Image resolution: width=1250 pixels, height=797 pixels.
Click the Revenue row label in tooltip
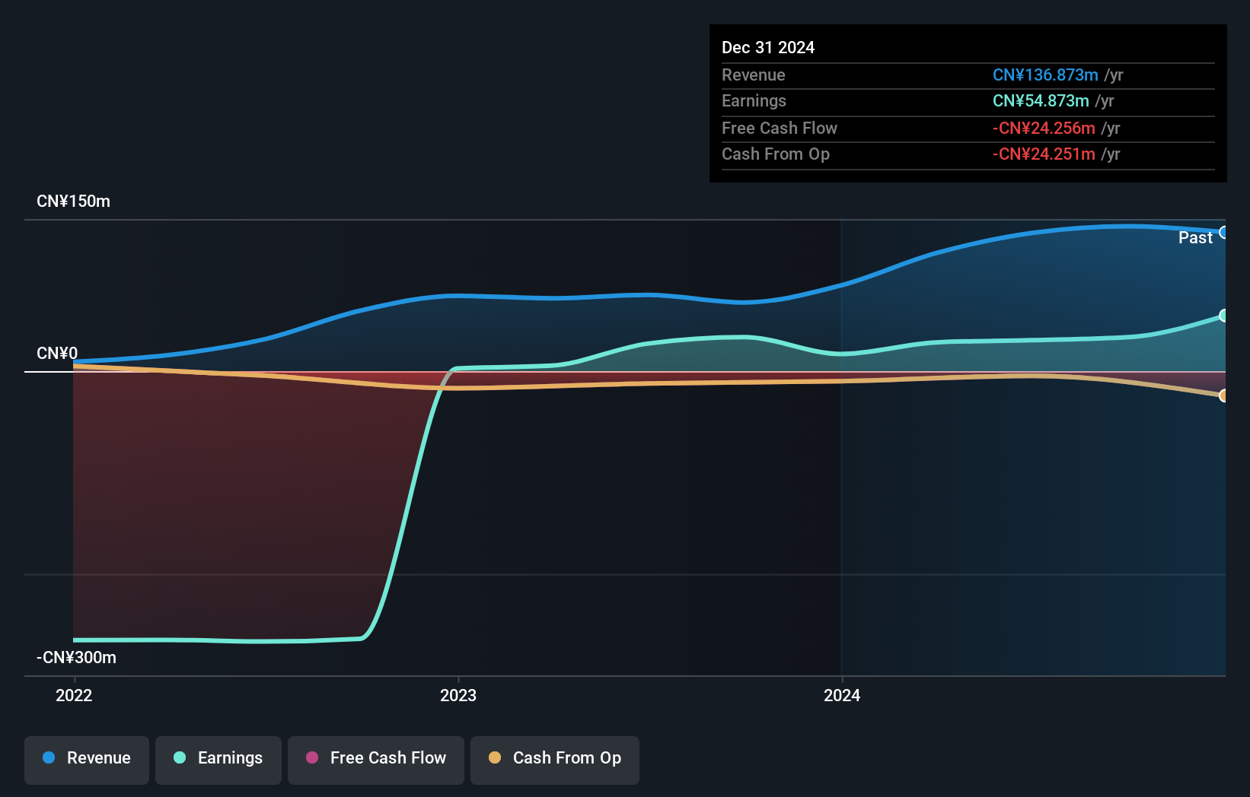pos(754,75)
